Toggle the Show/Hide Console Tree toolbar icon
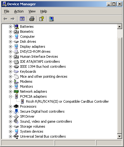 pos(22,19)
